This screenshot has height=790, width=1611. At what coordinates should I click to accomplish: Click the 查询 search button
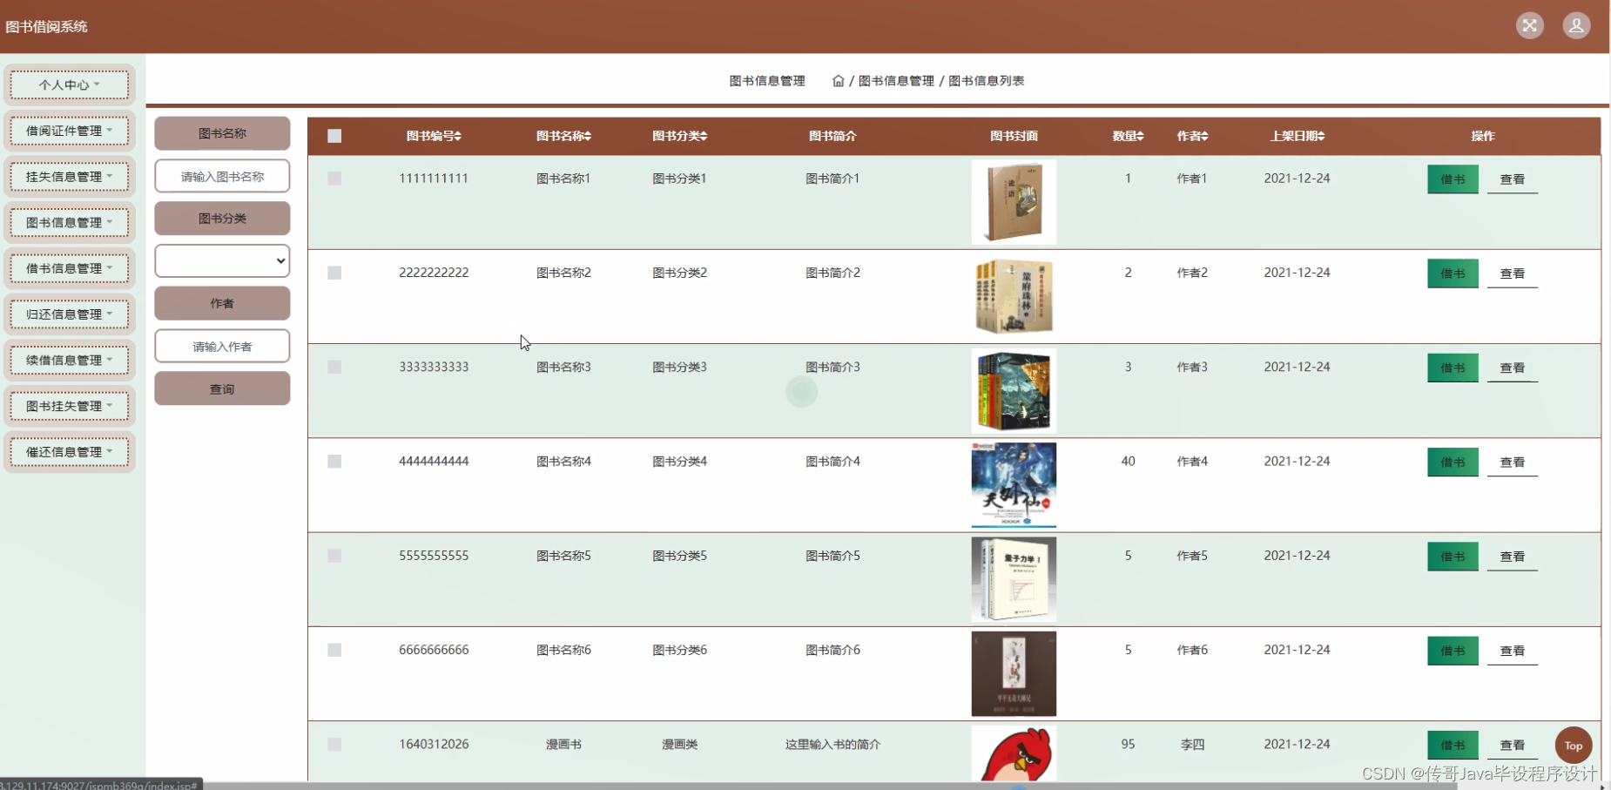(222, 388)
